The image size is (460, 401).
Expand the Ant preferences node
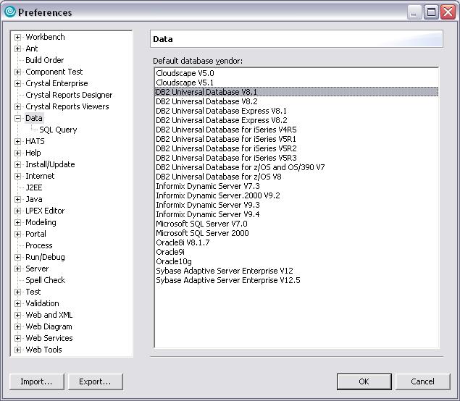click(17, 48)
